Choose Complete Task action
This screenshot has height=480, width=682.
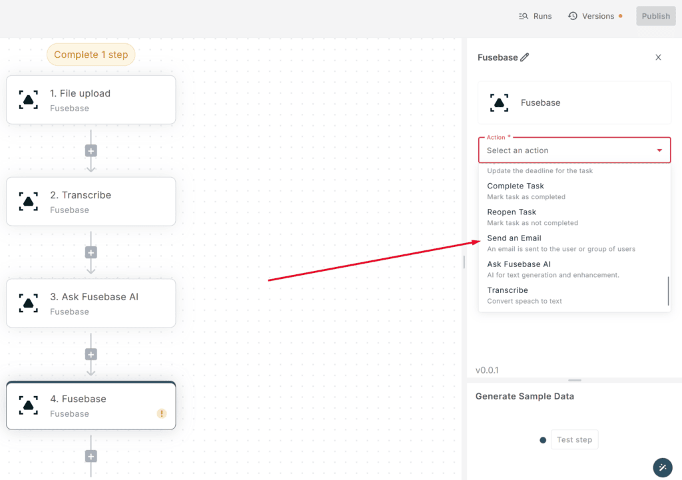coord(574,191)
